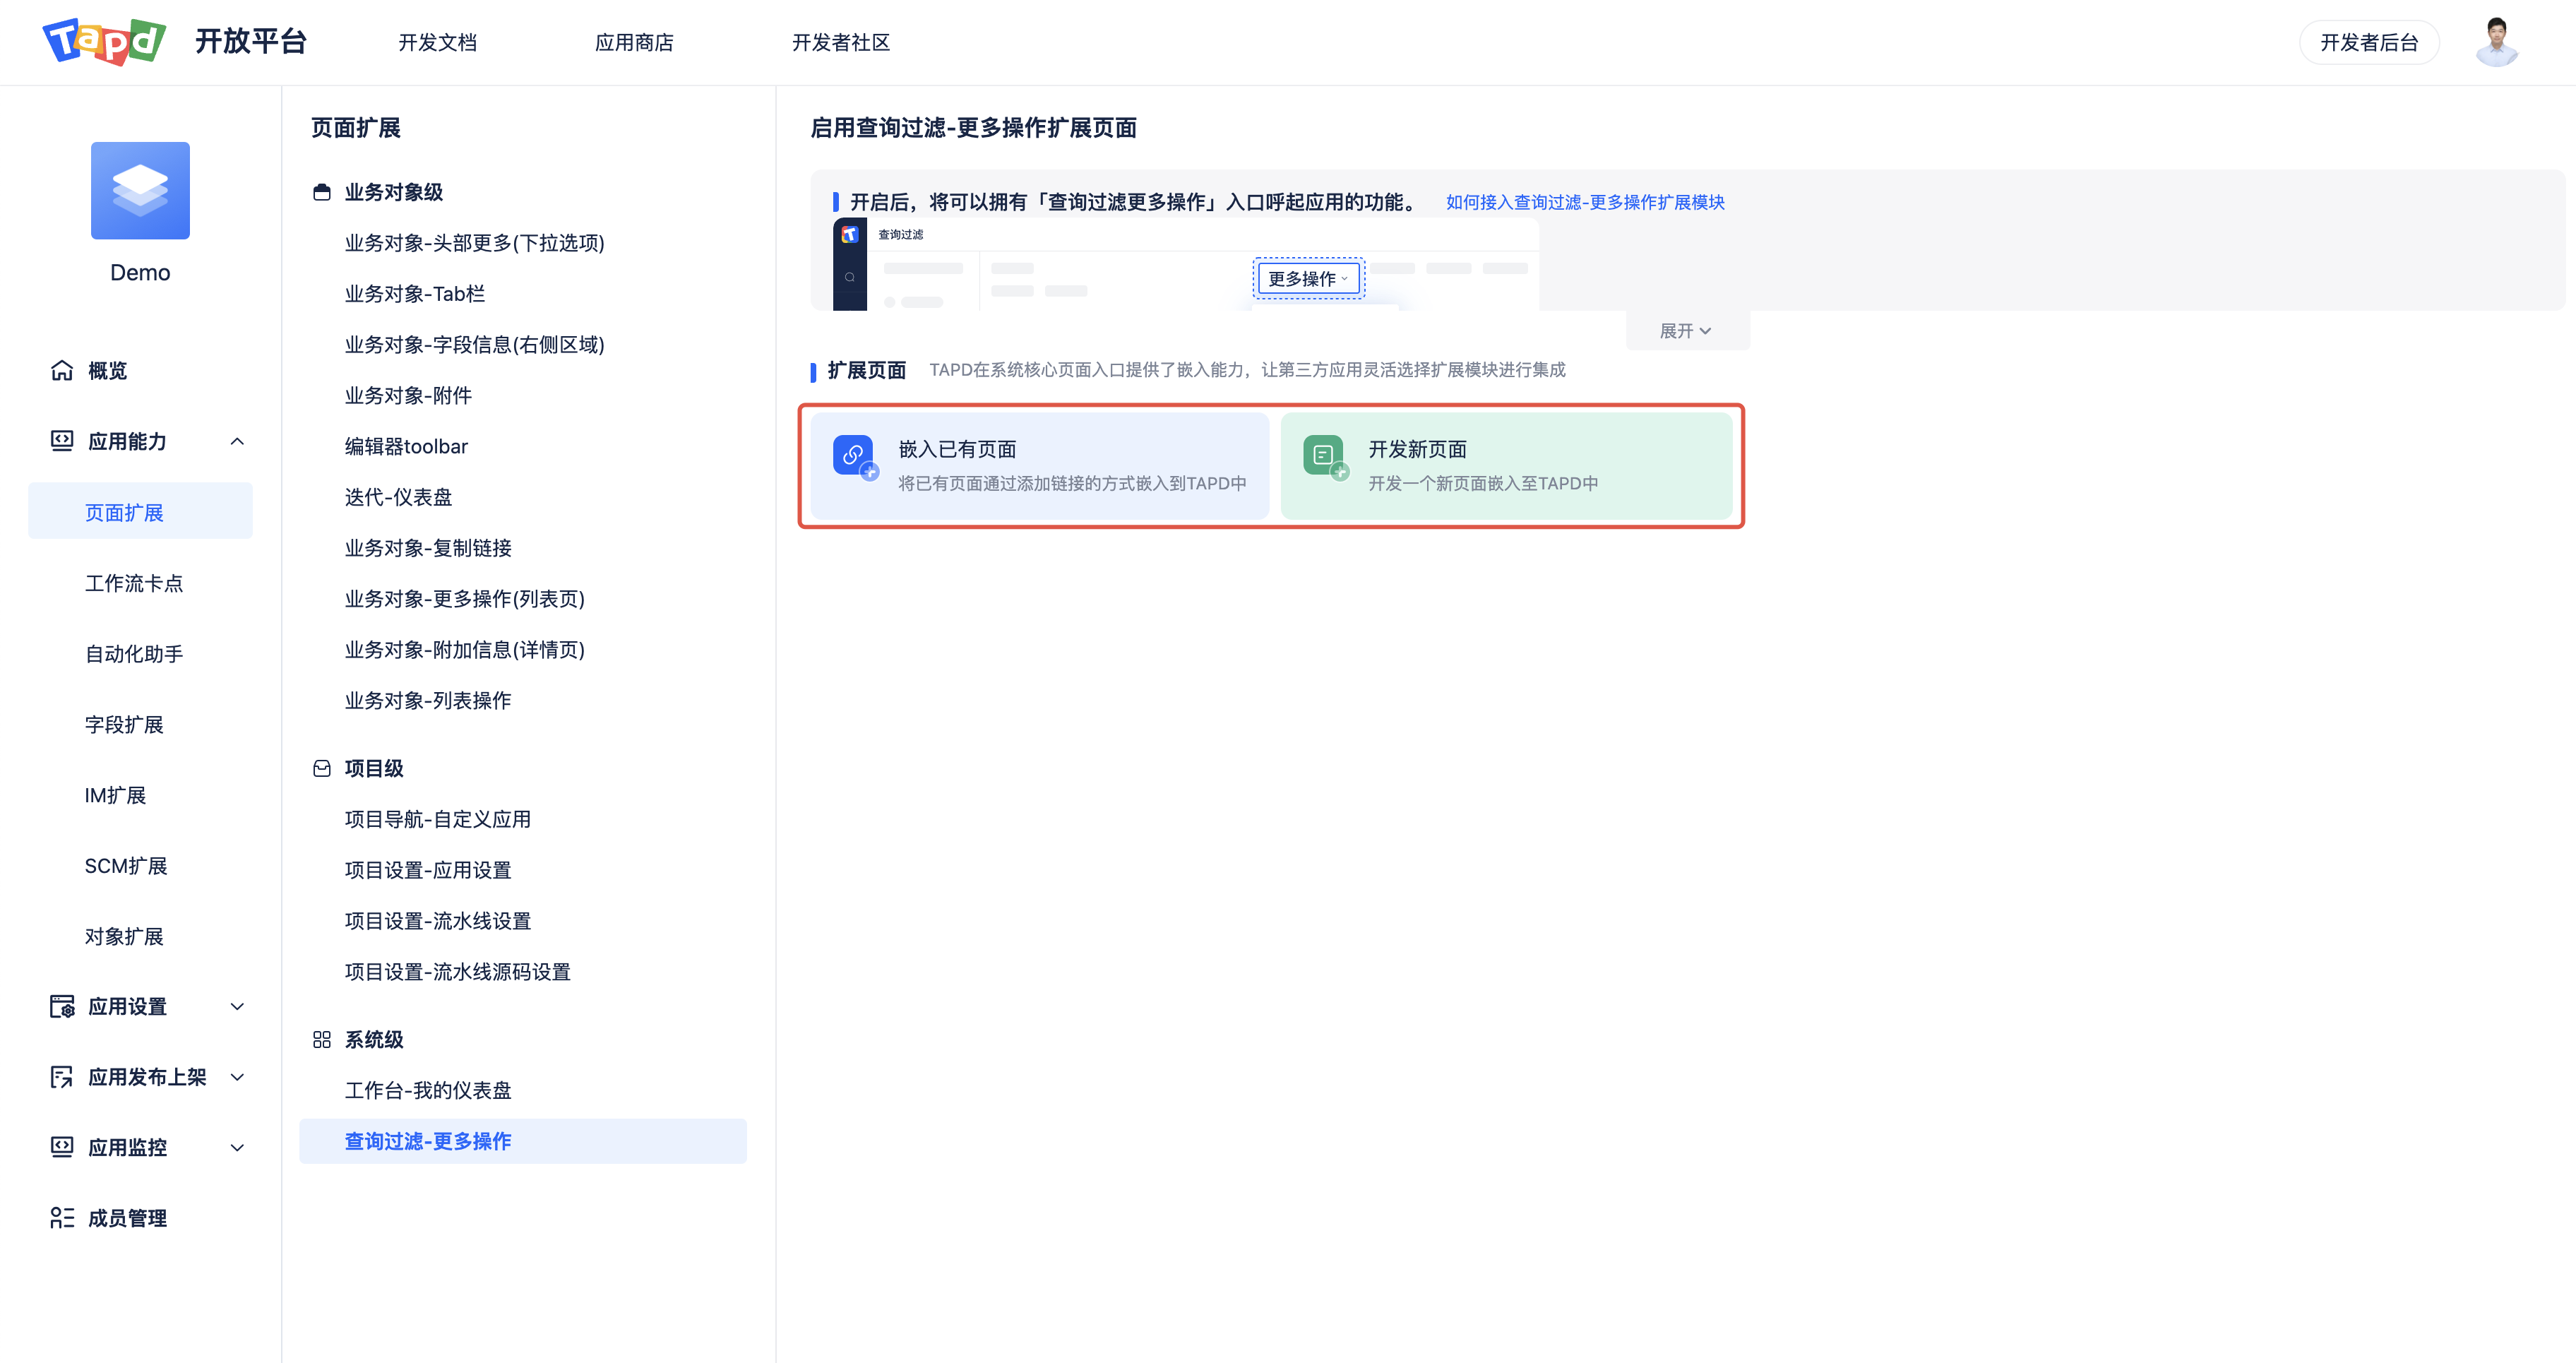Click the 开发者后台 button

[x=2369, y=41]
